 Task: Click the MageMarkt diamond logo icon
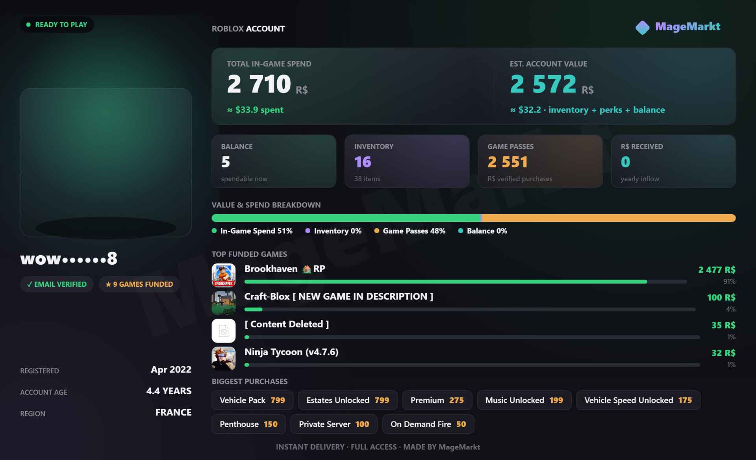[x=642, y=27]
